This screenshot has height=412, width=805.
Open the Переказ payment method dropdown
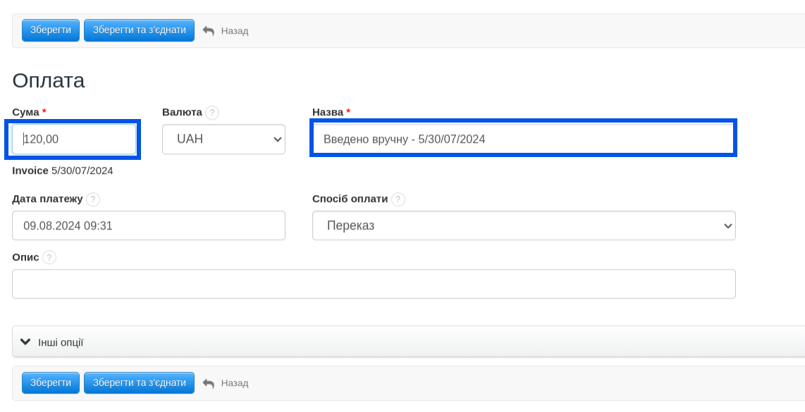[x=523, y=226]
